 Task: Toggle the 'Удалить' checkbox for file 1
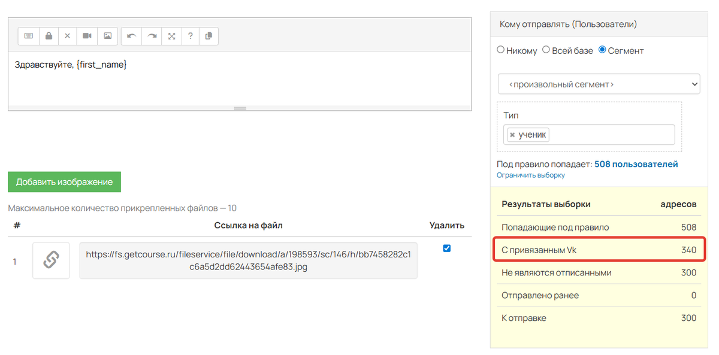[446, 248]
